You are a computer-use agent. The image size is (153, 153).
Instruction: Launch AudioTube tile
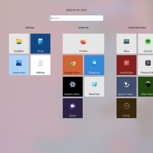pyautogui.click(x=127, y=65)
